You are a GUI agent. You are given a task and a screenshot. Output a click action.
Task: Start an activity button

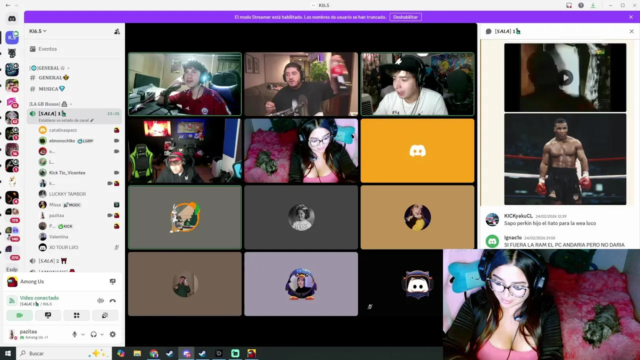(76, 315)
